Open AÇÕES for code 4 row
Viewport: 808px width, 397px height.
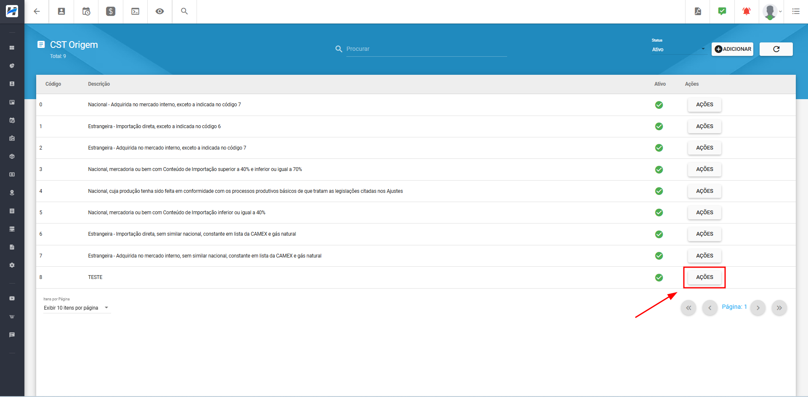[x=704, y=191]
